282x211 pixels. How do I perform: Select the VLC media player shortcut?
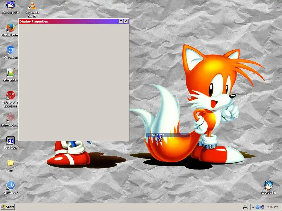32,9
